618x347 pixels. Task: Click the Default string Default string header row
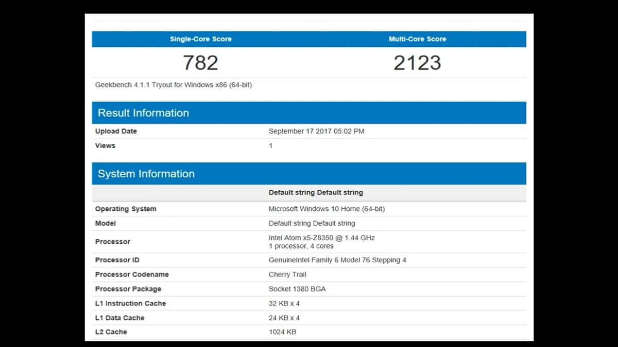click(316, 192)
